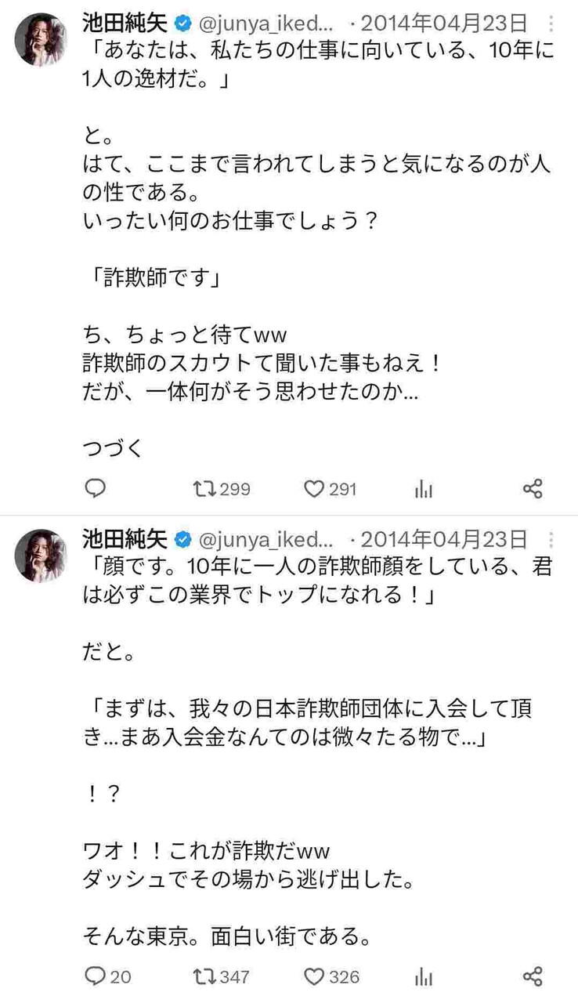Like the second tweet with 326 likes
Screen dimensions: 578x1003
point(314,976)
